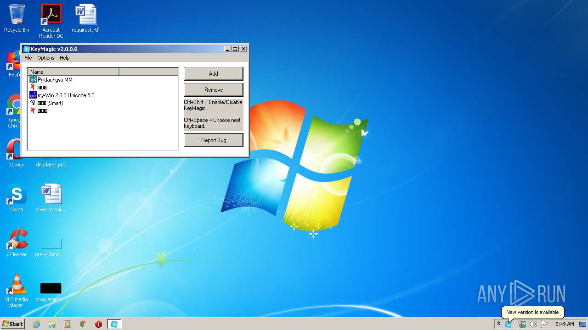Show hidden tray icons arrow

pos(498,324)
